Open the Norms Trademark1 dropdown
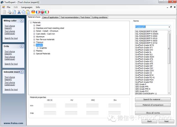 169,27
